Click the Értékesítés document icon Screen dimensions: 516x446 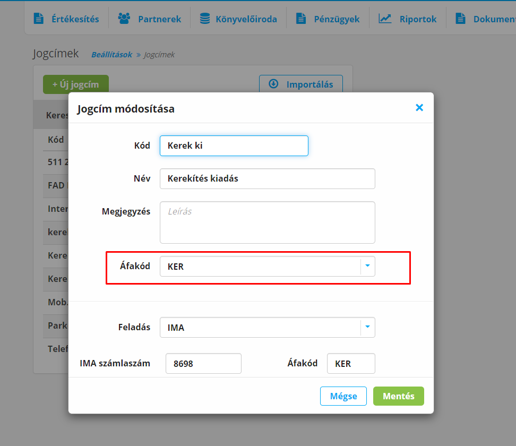38,19
